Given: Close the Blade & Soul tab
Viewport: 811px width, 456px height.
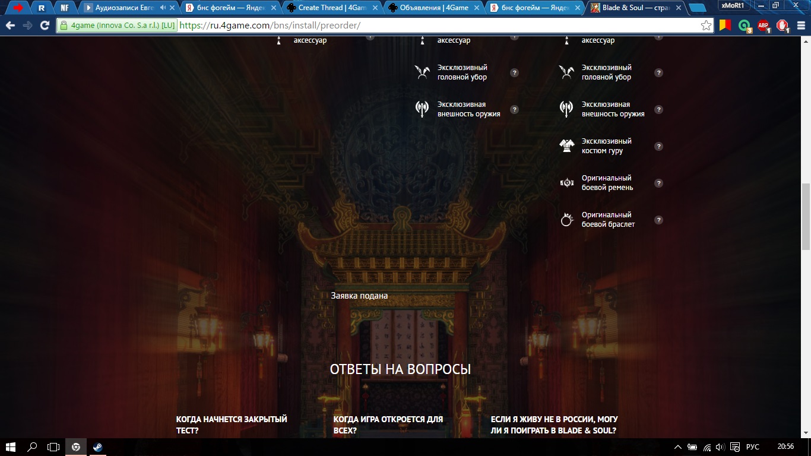Looking at the screenshot, I should tap(680, 8).
